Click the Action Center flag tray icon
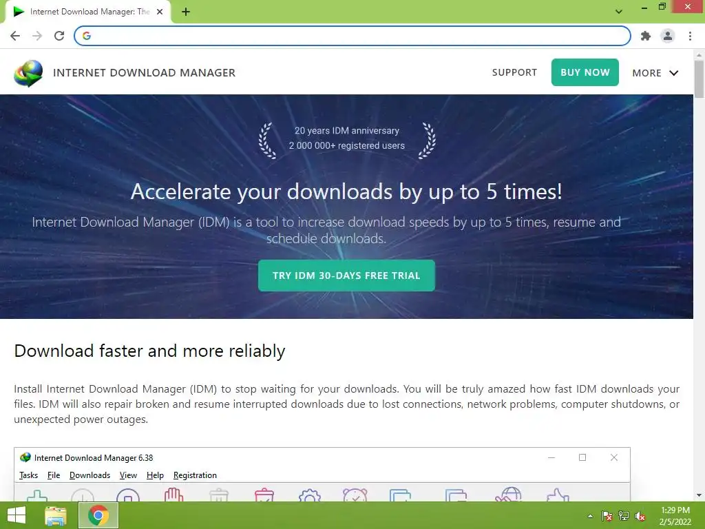This screenshot has width=705, height=529. click(x=607, y=516)
